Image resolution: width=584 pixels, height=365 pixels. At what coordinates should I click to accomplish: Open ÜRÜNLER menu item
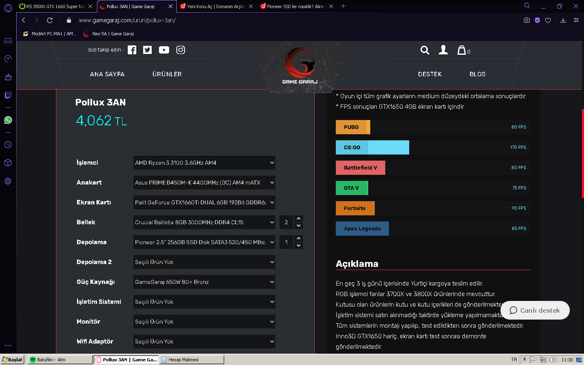tap(167, 74)
